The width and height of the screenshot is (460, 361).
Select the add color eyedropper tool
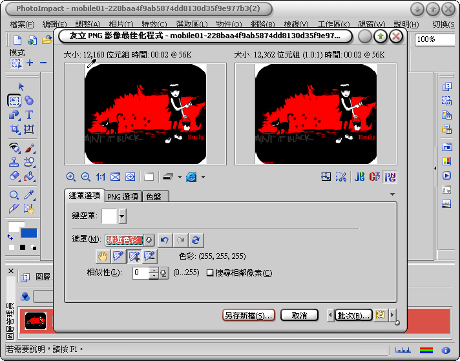tap(134, 256)
